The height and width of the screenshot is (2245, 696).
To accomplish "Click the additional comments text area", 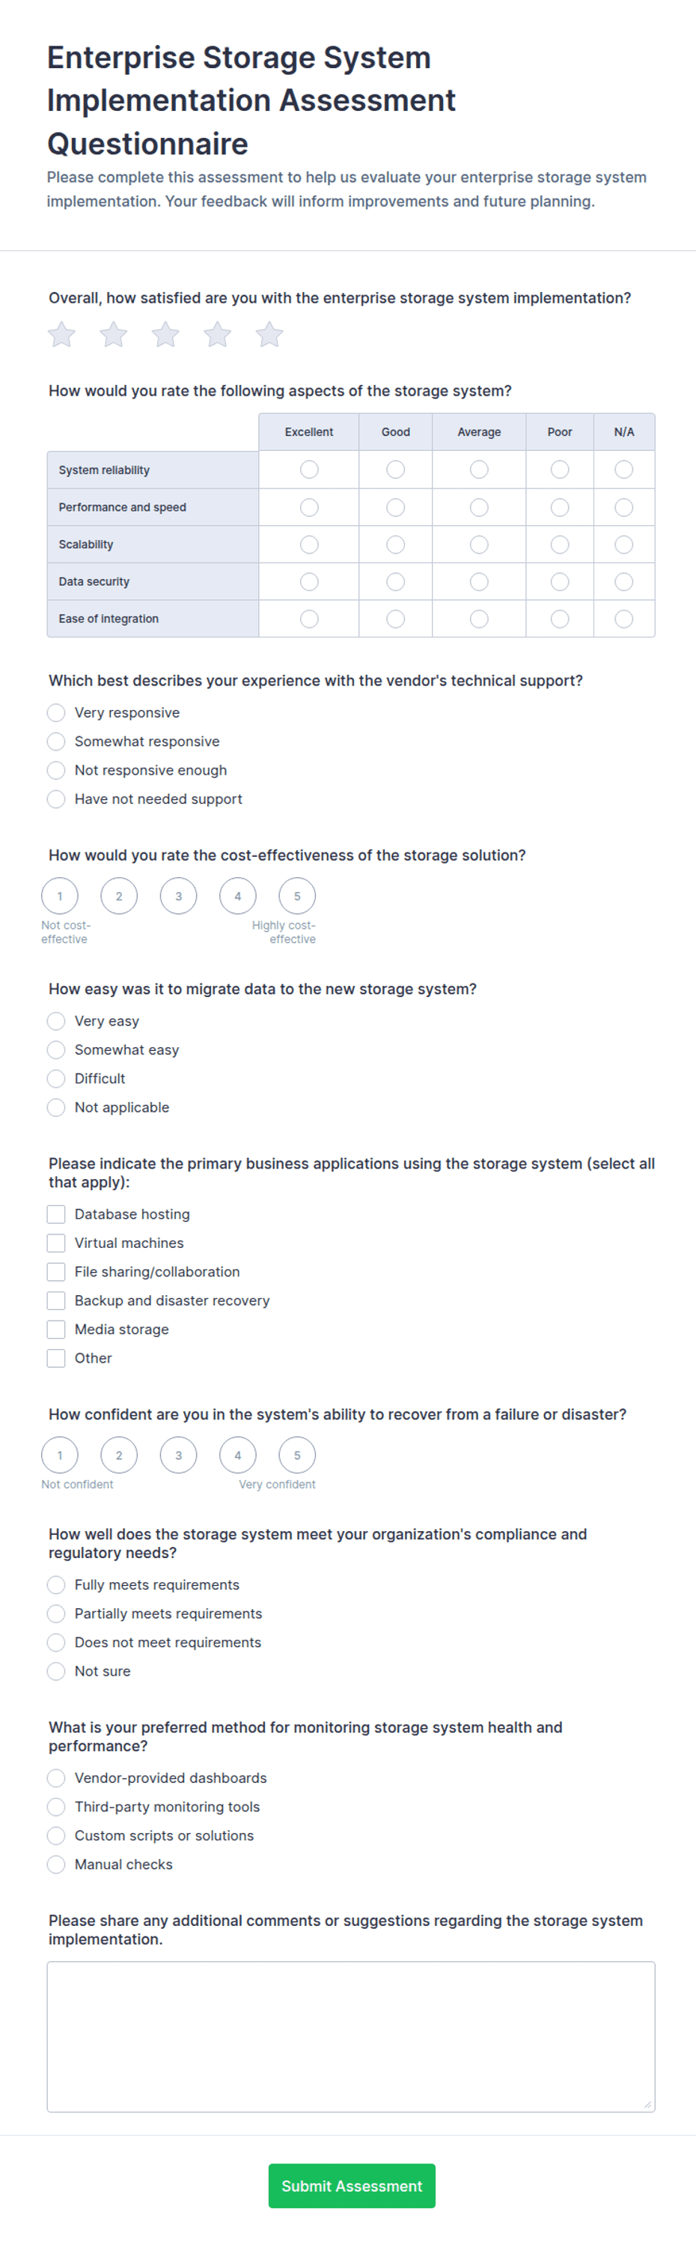I will click(351, 2037).
